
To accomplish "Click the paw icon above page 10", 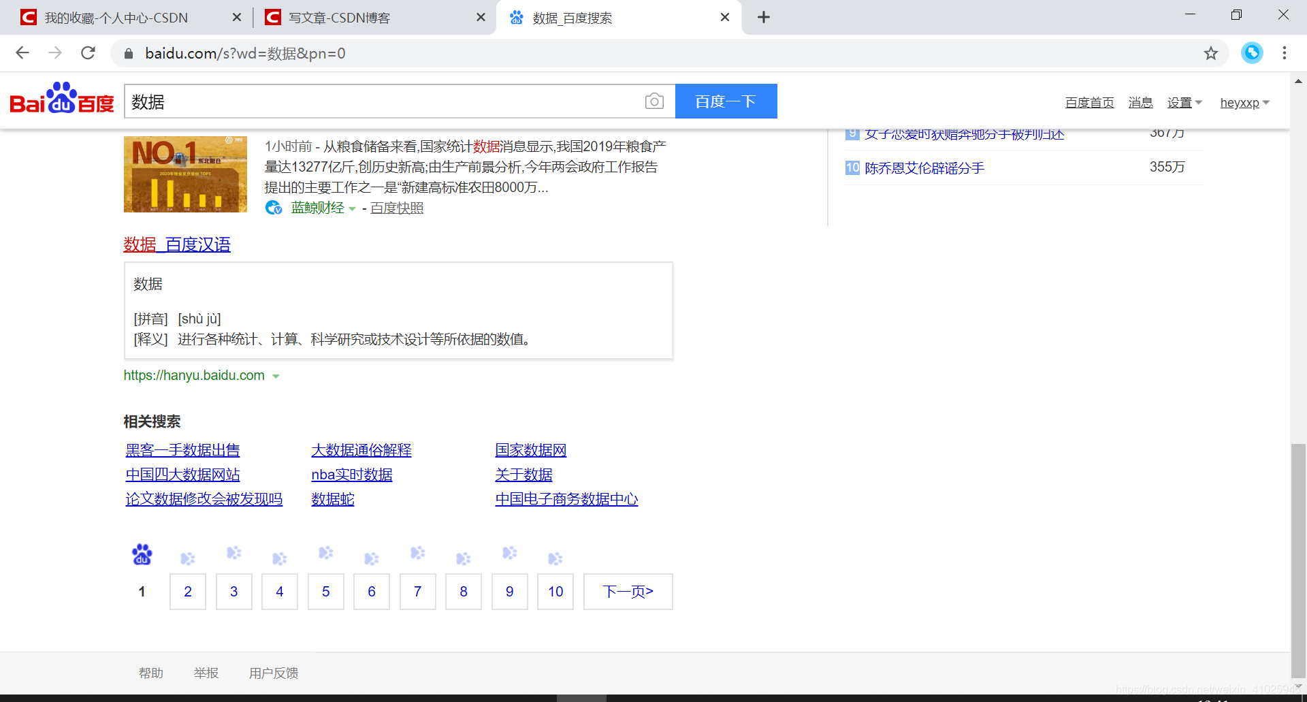I will 555,559.
